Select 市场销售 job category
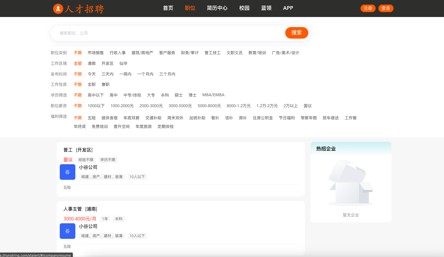This screenshot has height=257, width=444. pyautogui.click(x=96, y=53)
